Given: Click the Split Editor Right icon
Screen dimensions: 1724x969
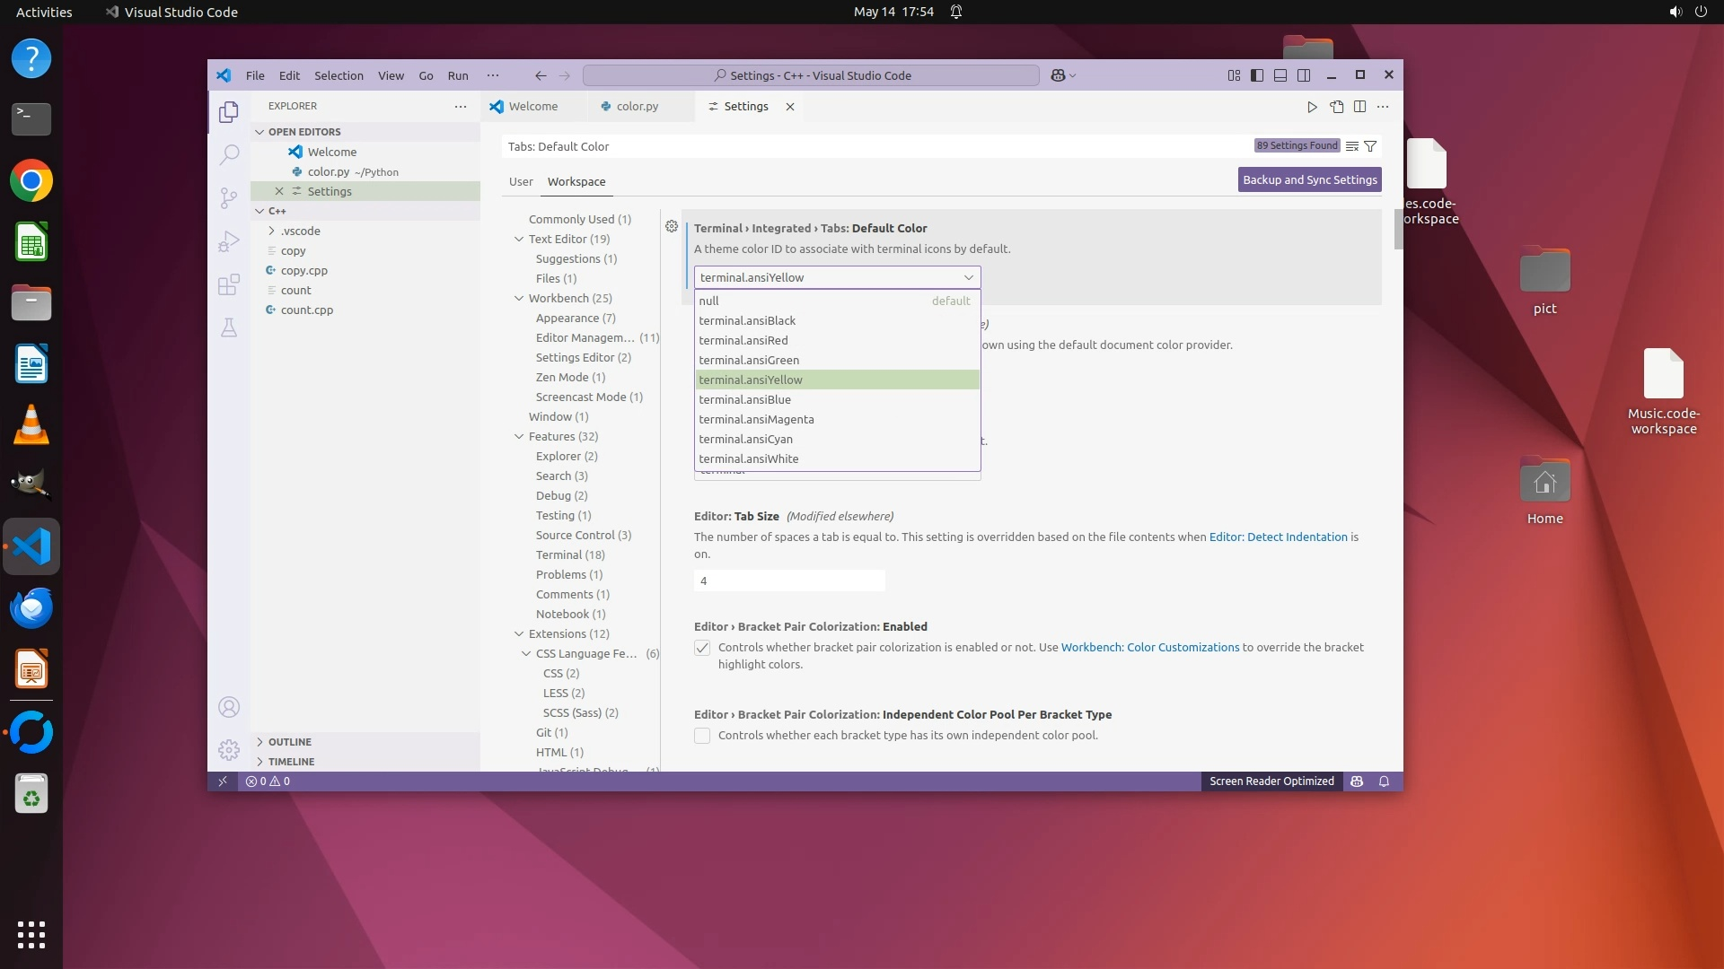Looking at the screenshot, I should pyautogui.click(x=1359, y=107).
